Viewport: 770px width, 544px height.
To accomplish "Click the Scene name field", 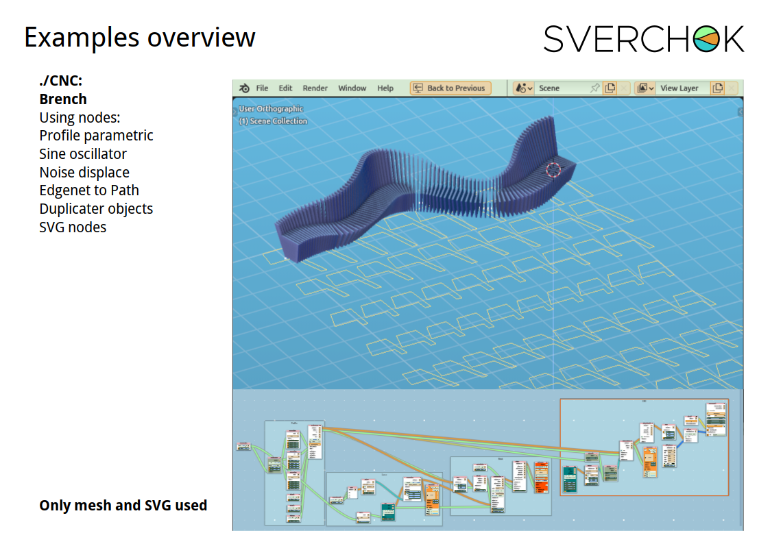I will coord(561,88).
